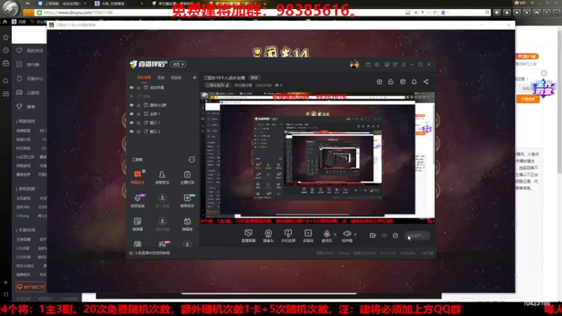Open the 视频连麦 tool
Screen dimensions: 562x316
137,201
